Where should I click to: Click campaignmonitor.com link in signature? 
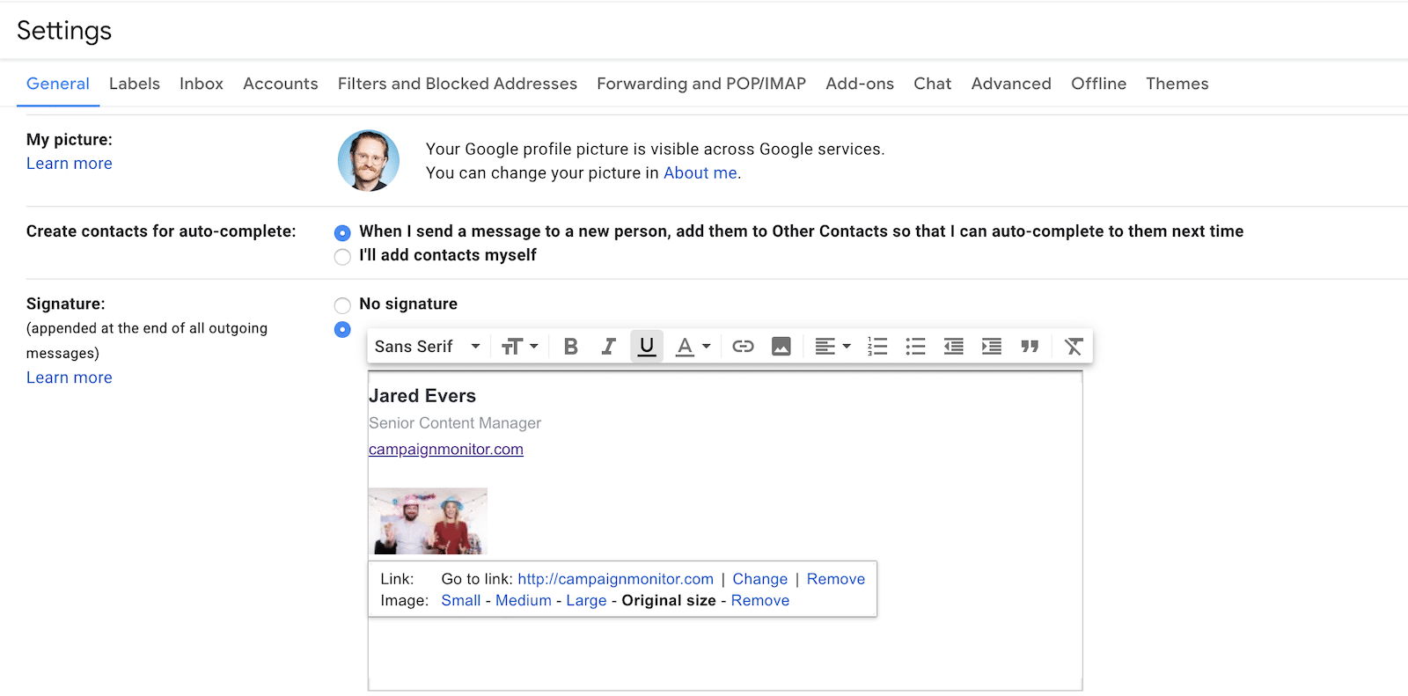coord(446,450)
